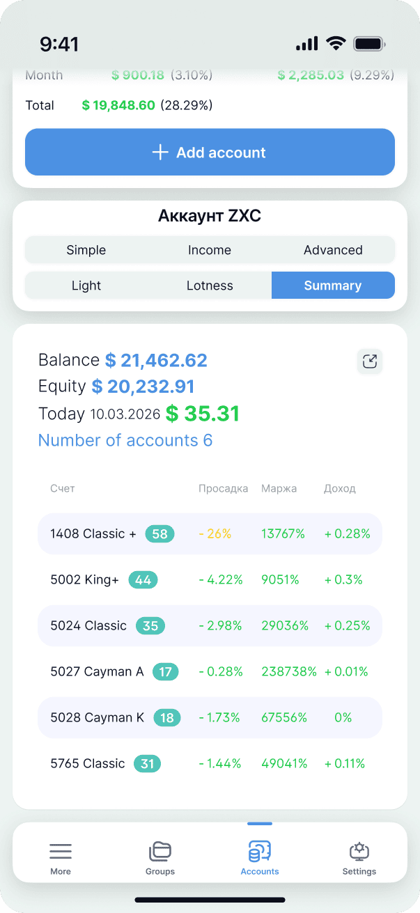Open the More menu icon

point(61,851)
